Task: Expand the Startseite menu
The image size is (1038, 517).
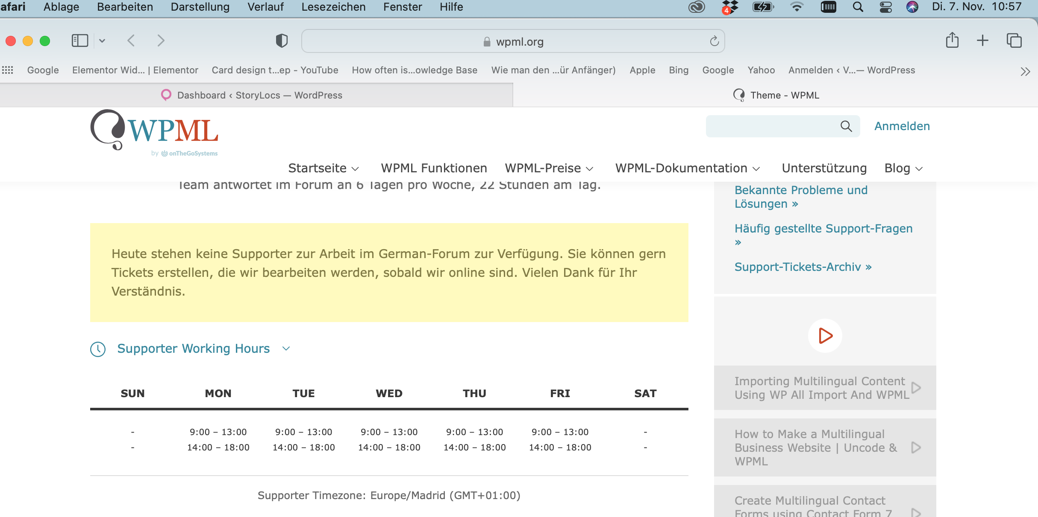Action: pos(323,168)
